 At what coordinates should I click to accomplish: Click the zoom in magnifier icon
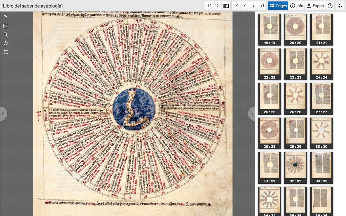point(6,17)
